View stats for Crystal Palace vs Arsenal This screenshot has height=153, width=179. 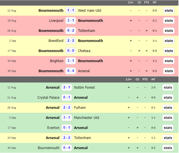point(168,98)
